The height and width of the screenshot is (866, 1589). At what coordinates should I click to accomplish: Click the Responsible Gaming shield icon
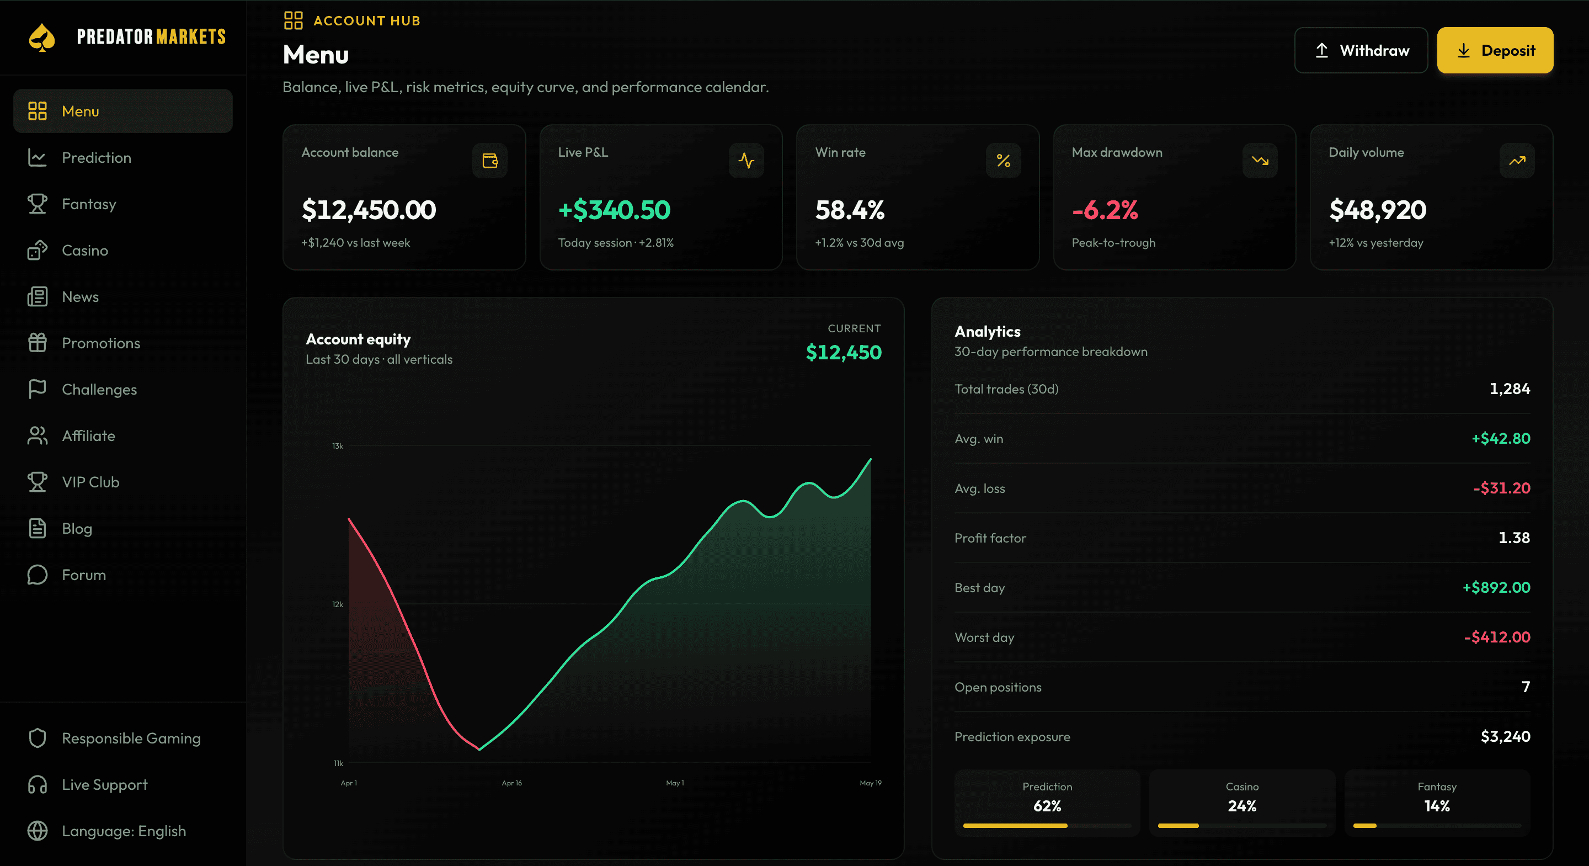(37, 737)
